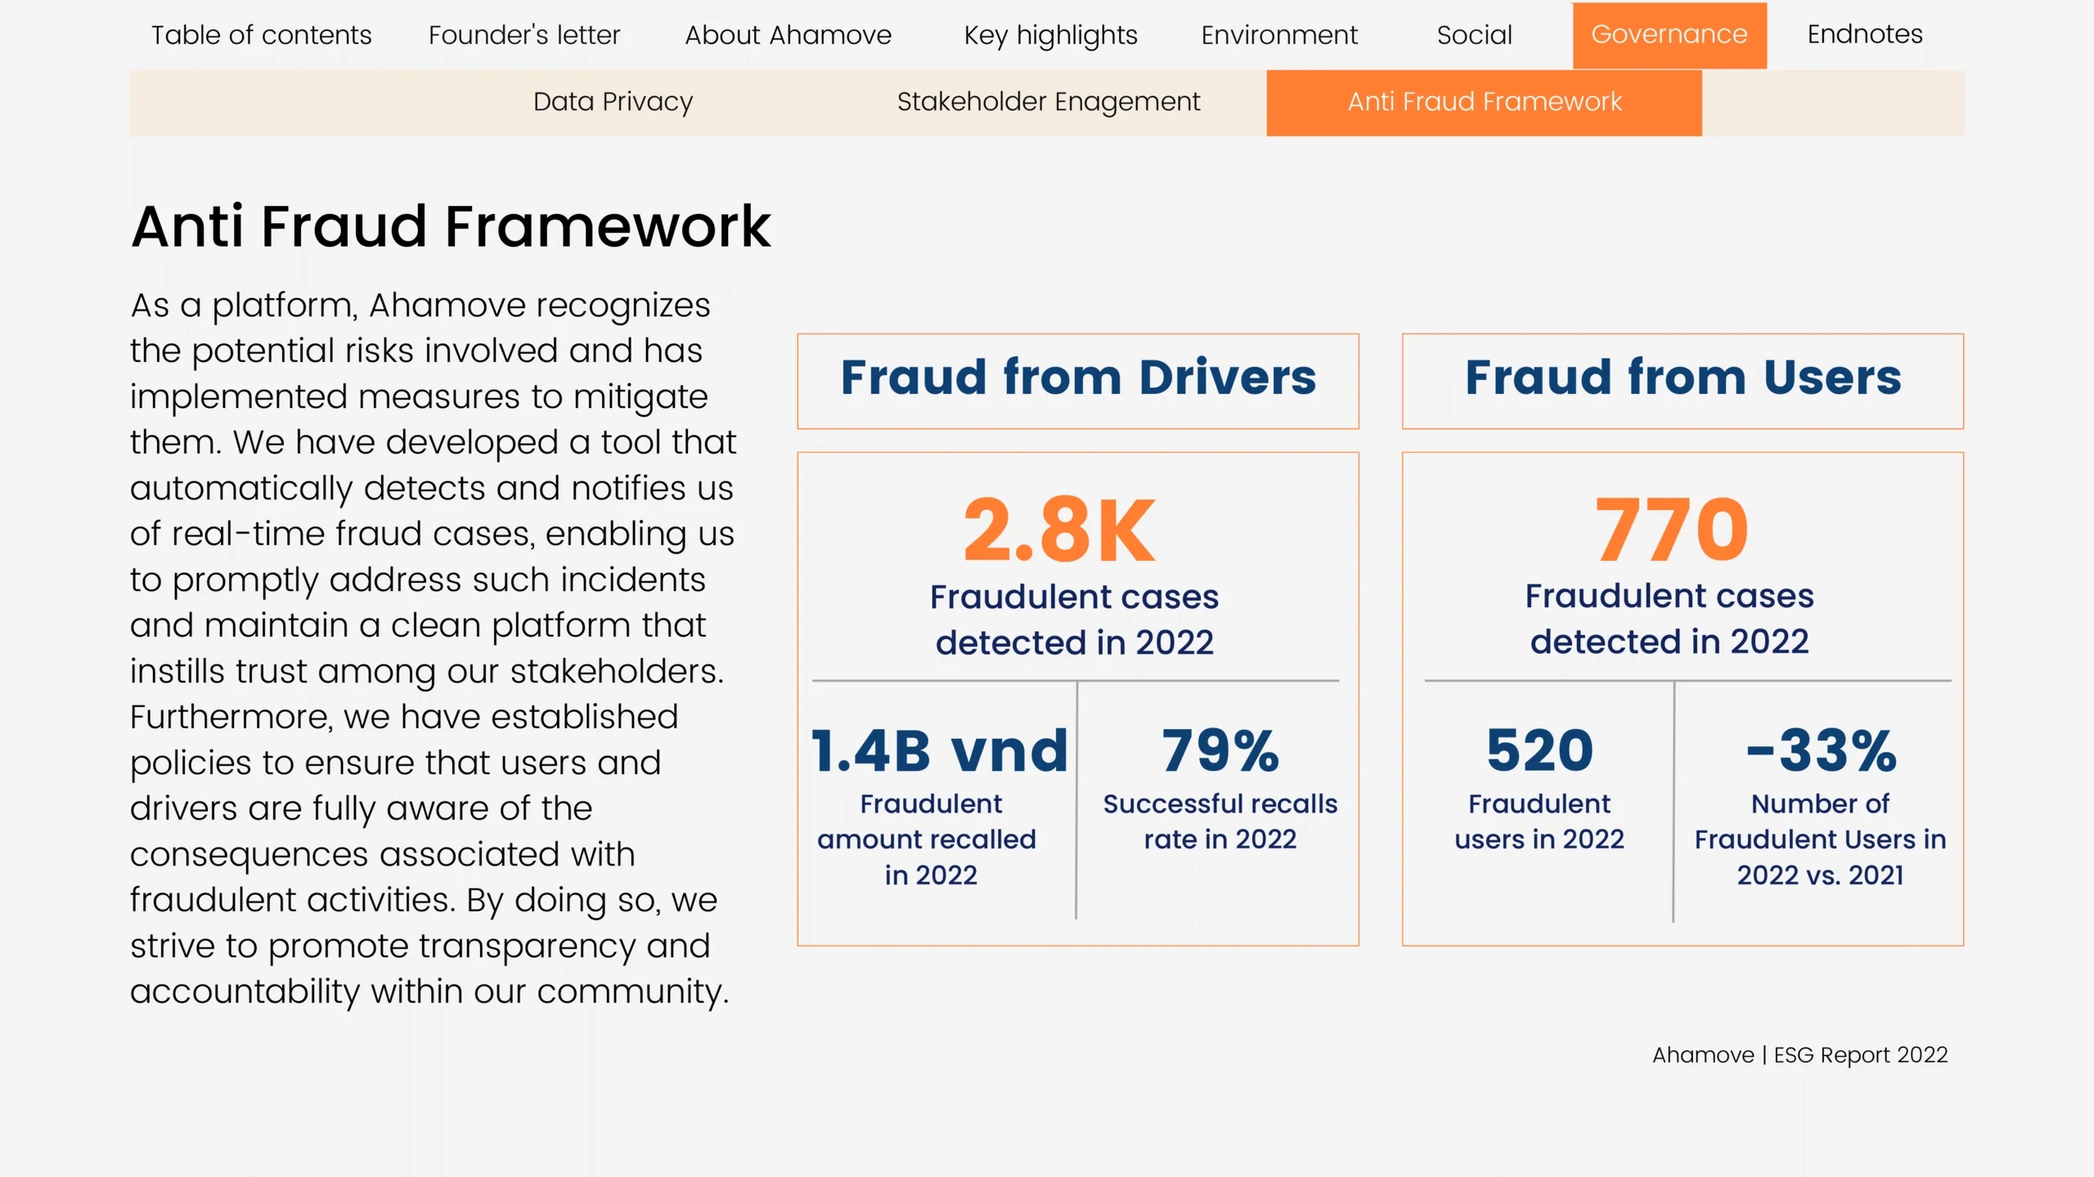Select Data Privacy sub-tab
The height and width of the screenshot is (1177, 2094).
(x=613, y=102)
